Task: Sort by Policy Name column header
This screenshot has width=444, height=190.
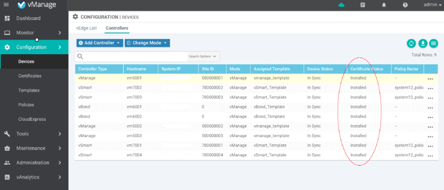Action: click(x=407, y=69)
